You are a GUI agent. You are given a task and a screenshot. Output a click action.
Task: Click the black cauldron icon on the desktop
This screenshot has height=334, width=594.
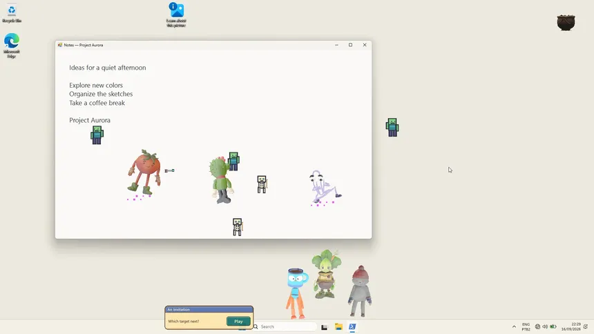(566, 23)
